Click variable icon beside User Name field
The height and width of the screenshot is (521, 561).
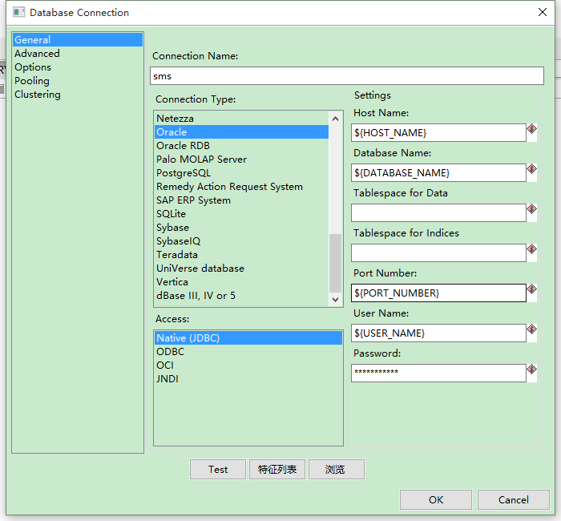tap(531, 329)
